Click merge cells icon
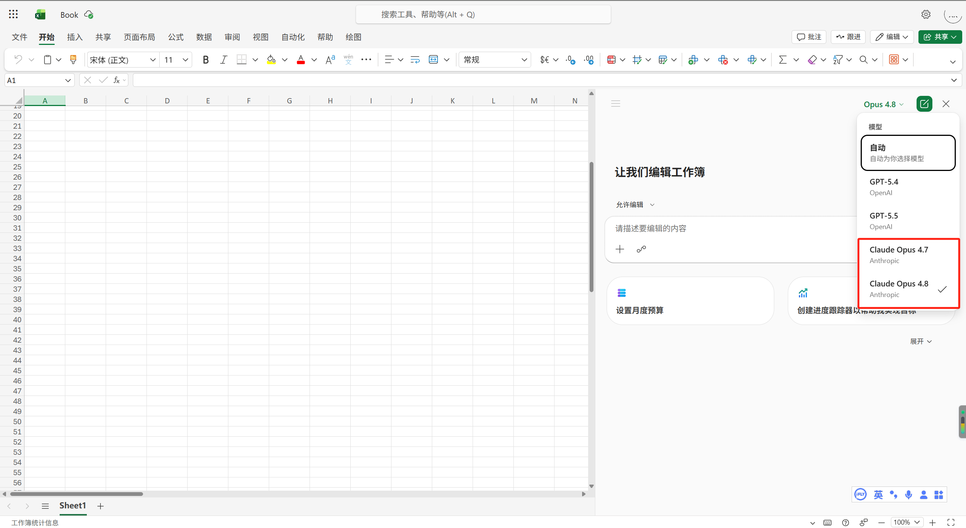The image size is (966, 528). click(433, 60)
